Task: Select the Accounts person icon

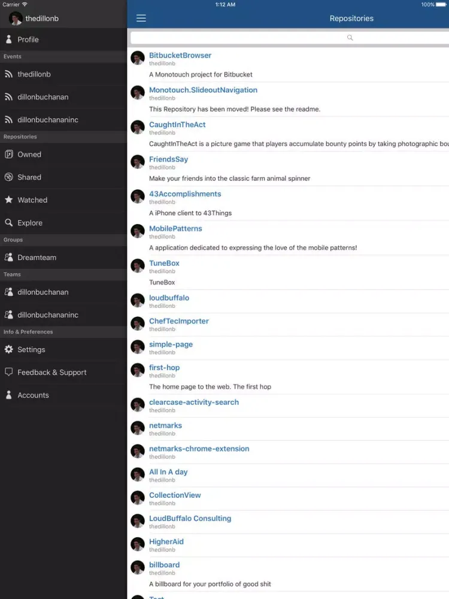Action: [9, 395]
